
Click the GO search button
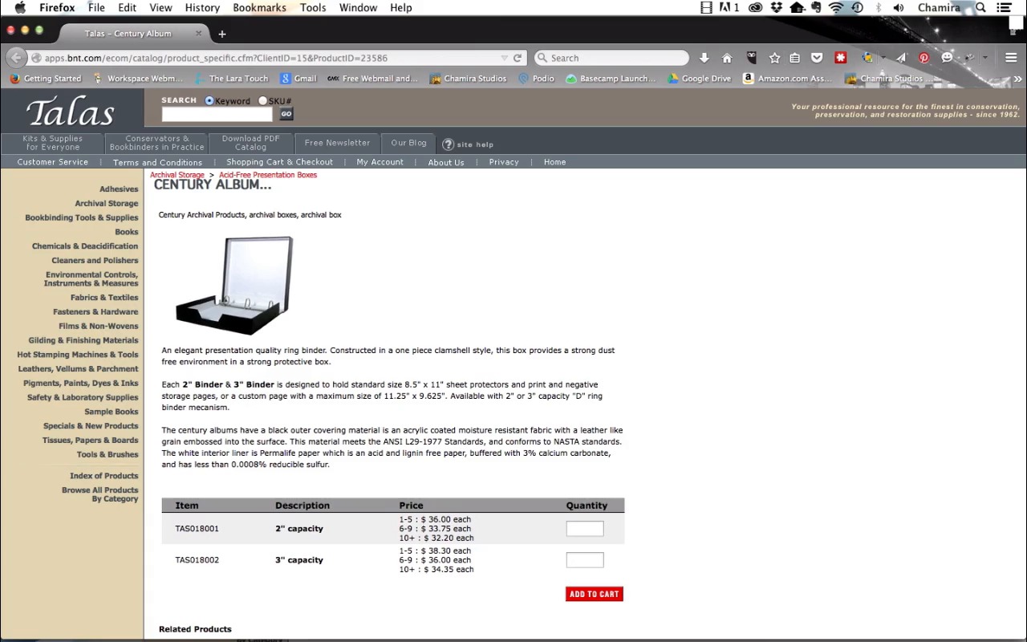(x=286, y=114)
